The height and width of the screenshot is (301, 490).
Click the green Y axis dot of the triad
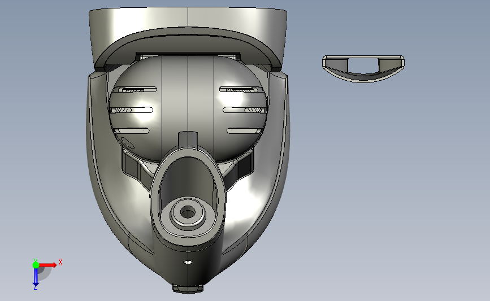36,265
